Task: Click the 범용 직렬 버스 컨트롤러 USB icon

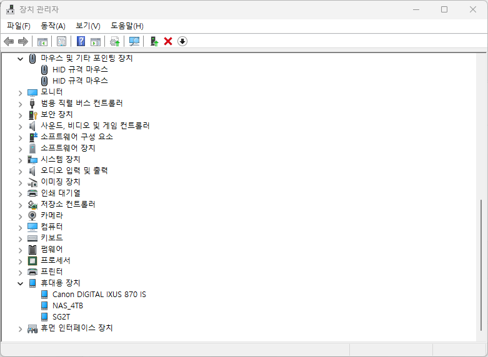Action: pos(32,103)
